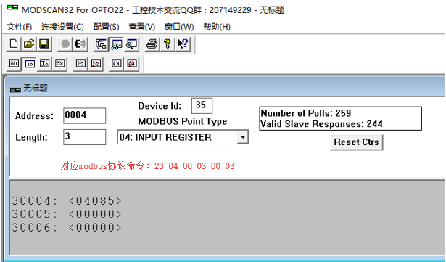Toggle the show data glasses icon
This screenshot has height=262, width=446.
(x=117, y=44)
